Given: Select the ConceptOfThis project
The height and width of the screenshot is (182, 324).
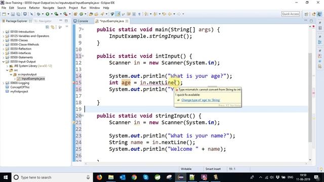Looking at the screenshot, I should click(20, 87).
